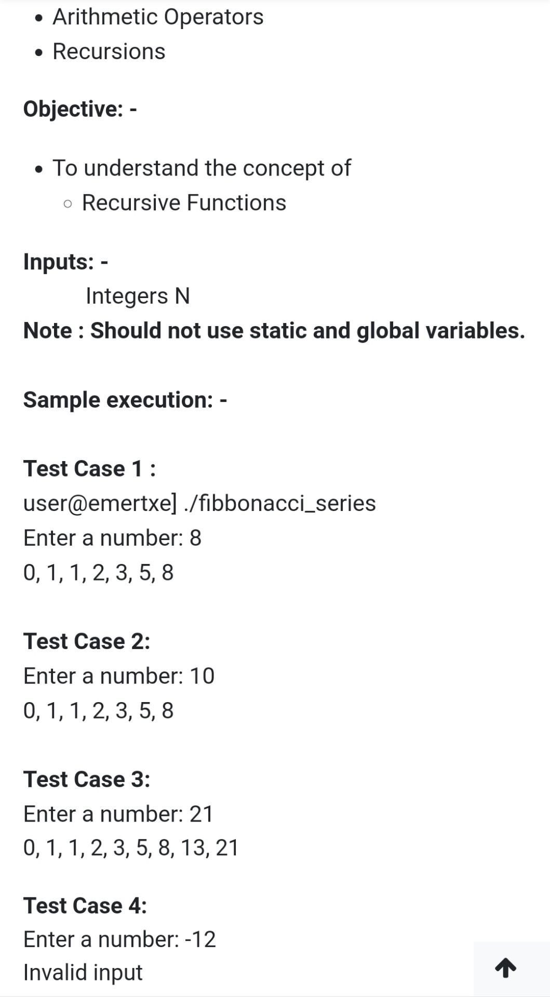Click the 'Test Case 3:' heading
This screenshot has width=550, height=997.
87,779
